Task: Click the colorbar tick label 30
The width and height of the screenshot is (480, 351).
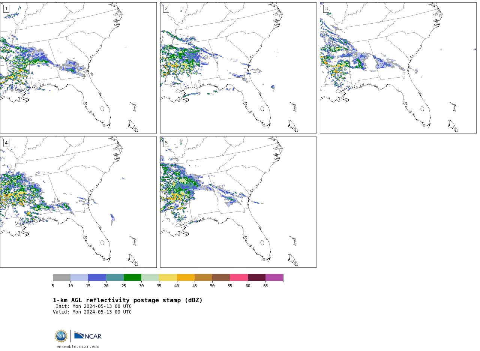Action: tap(141, 286)
